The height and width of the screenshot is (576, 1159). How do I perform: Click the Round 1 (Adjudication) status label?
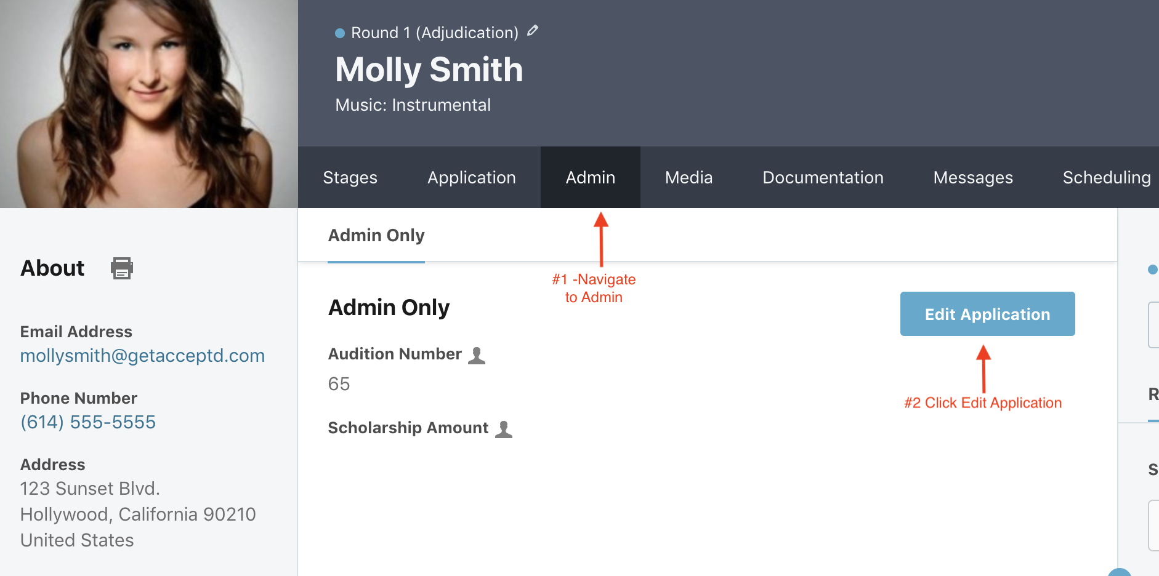[435, 33]
